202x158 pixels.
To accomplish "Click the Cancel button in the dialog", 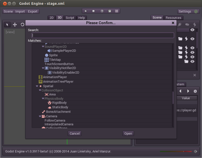I will point(74,134).
